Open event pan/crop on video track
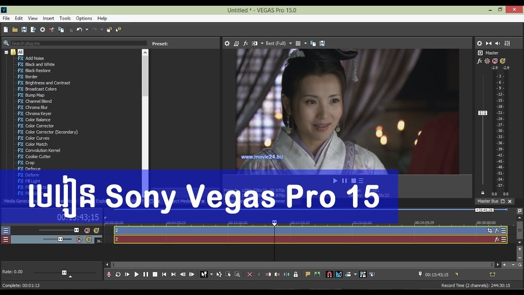The width and height of the screenshot is (524, 295). point(490,230)
